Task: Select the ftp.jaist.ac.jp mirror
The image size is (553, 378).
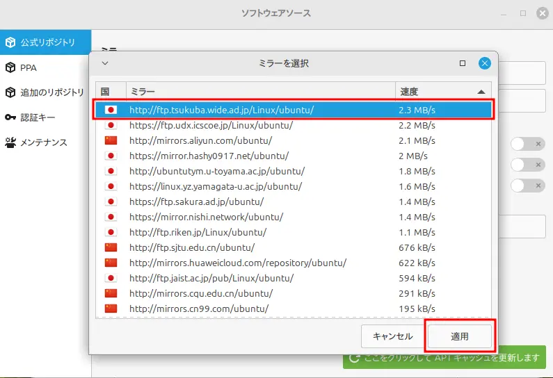Action: click(294, 278)
